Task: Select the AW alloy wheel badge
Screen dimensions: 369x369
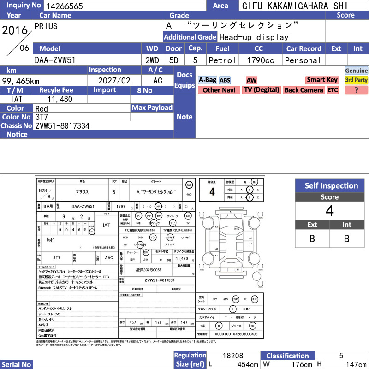Action: [x=251, y=80]
